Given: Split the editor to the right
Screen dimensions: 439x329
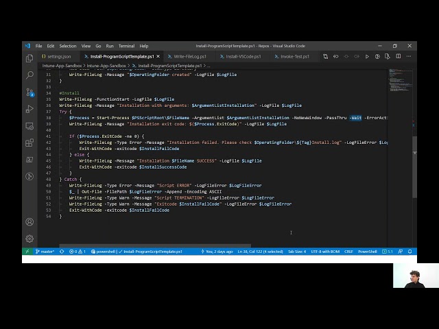Looking at the screenshot, I should (x=398, y=56).
